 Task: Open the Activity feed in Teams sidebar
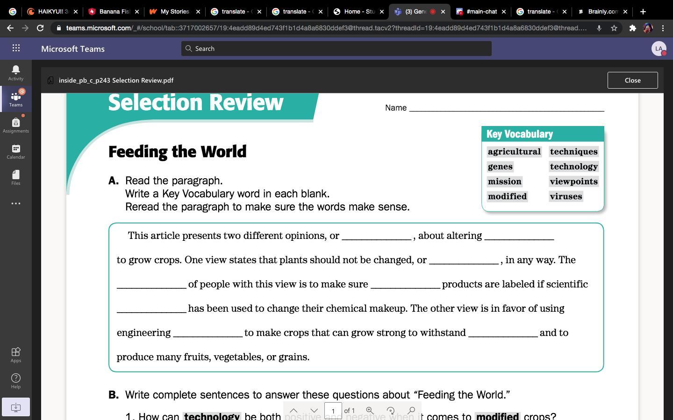point(15,72)
